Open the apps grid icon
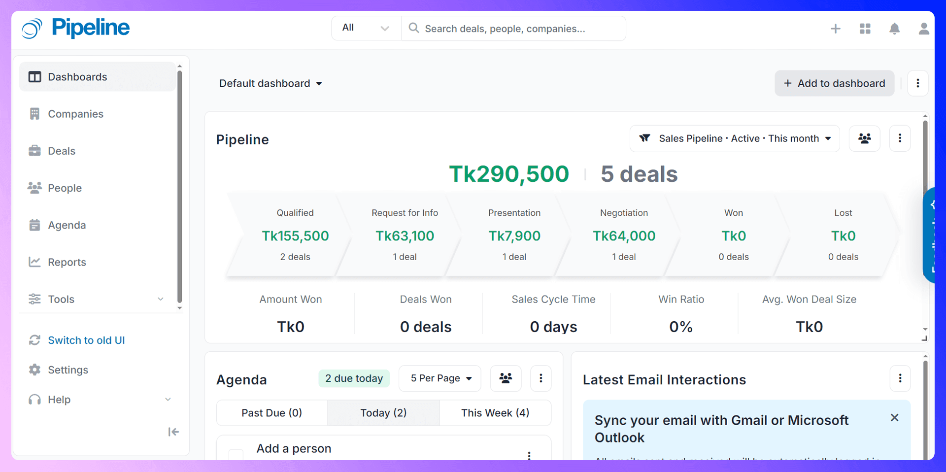This screenshot has height=472, width=946. pyautogui.click(x=865, y=29)
